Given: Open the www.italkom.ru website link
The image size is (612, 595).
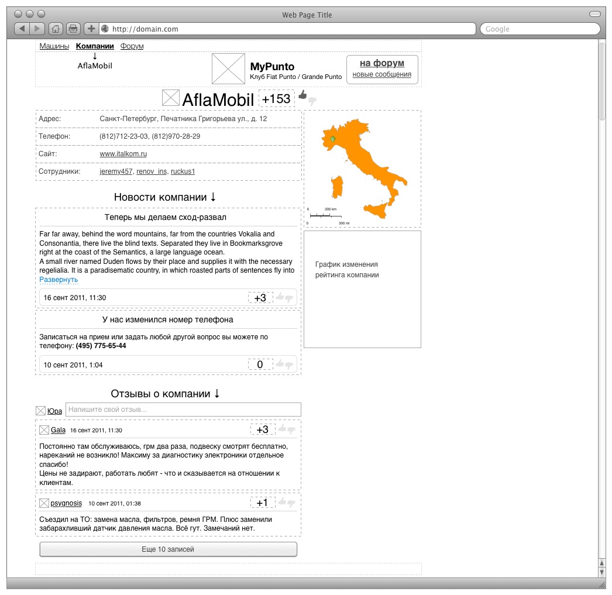Looking at the screenshot, I should coord(123,154).
